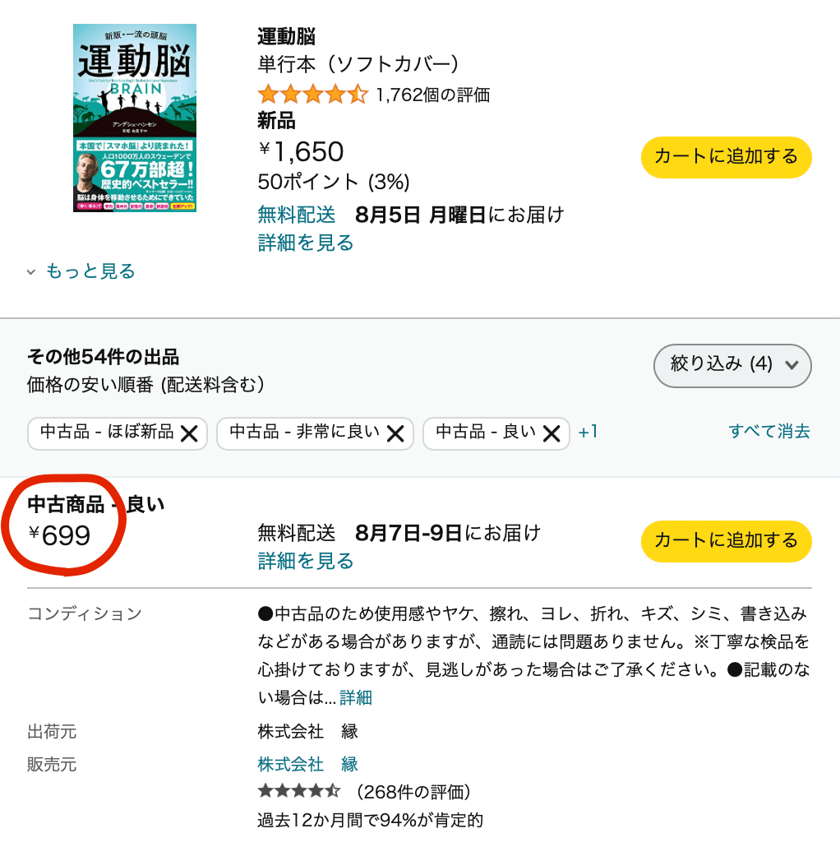This screenshot has height=847, width=840.
Task: Click the half-star icon in the product rating
Action: [358, 95]
